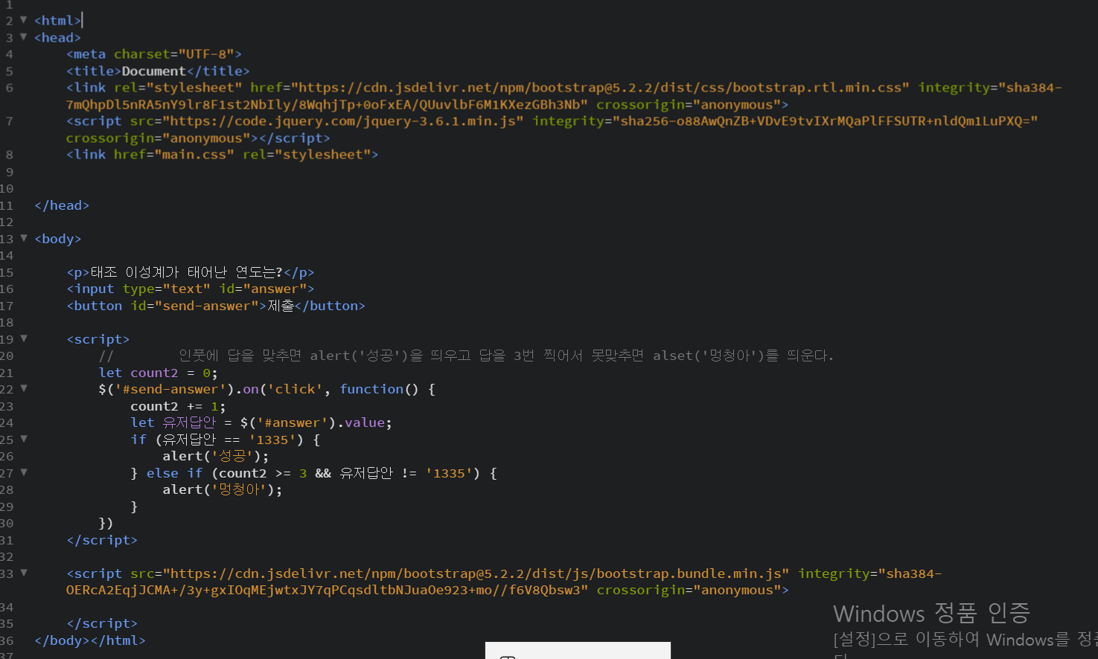The width and height of the screenshot is (1098, 659).
Task: Click the alert('성공') call
Action: [216, 456]
